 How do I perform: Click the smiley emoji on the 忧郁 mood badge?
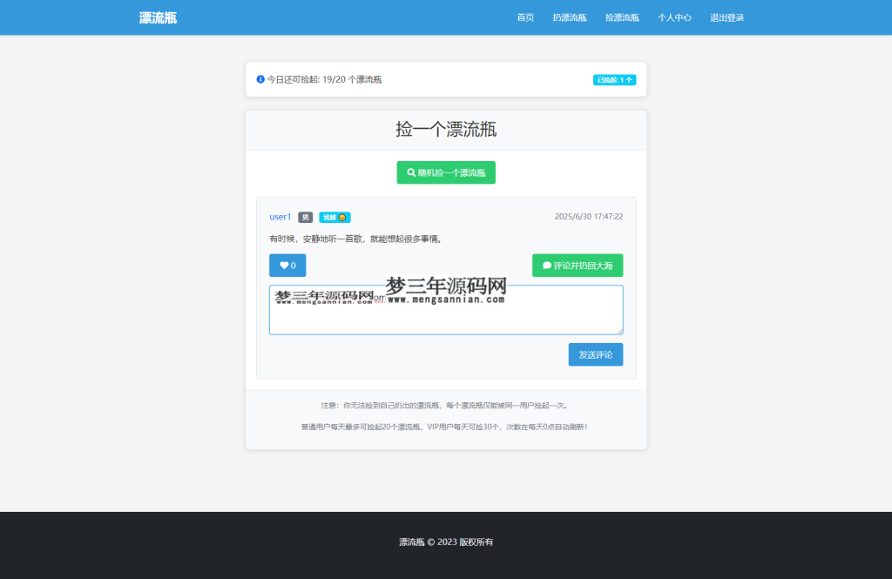coord(343,217)
